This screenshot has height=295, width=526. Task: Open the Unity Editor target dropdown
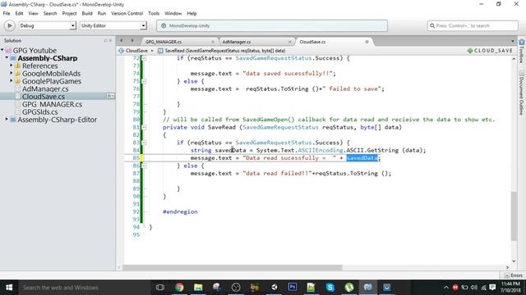point(113,25)
